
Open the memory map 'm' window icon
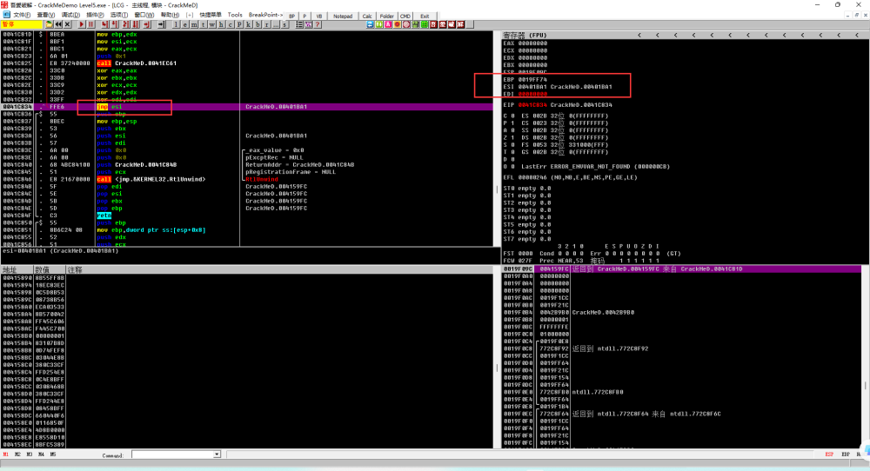tap(192, 24)
